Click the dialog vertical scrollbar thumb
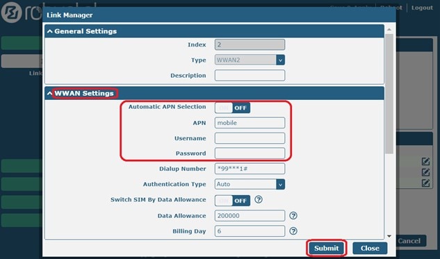 coord(389,94)
